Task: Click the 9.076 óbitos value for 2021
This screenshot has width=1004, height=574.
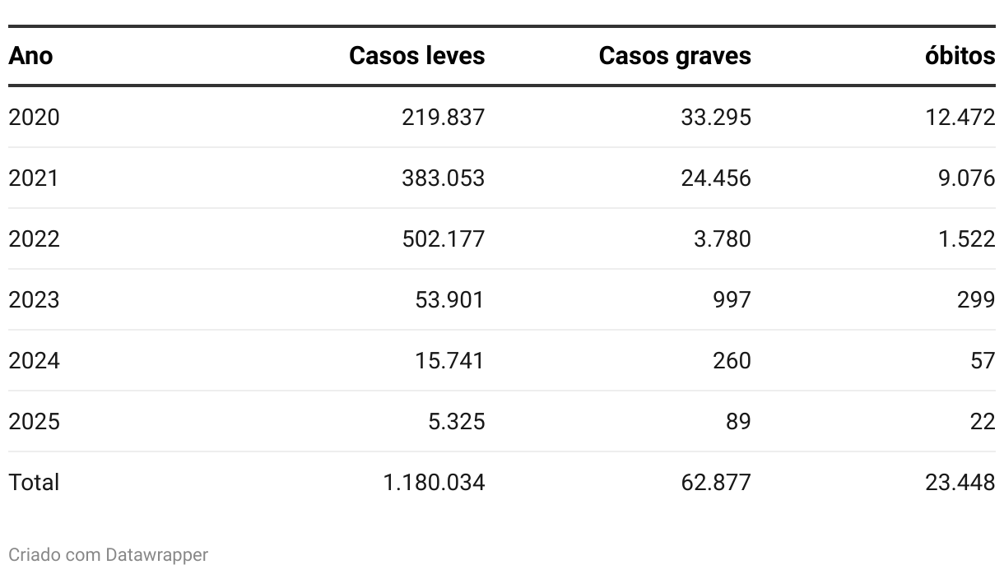Action: click(966, 178)
